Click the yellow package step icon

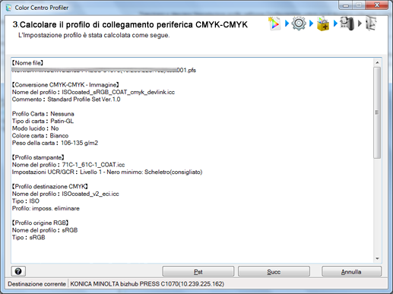pos(323,24)
